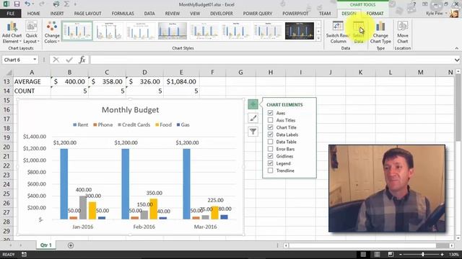This screenshot has height=259, width=462.
Task: Open Change Colors palette
Action: (52, 32)
